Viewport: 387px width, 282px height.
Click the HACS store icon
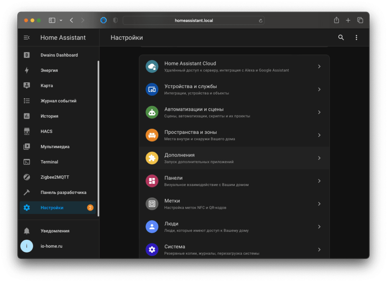[27, 132]
